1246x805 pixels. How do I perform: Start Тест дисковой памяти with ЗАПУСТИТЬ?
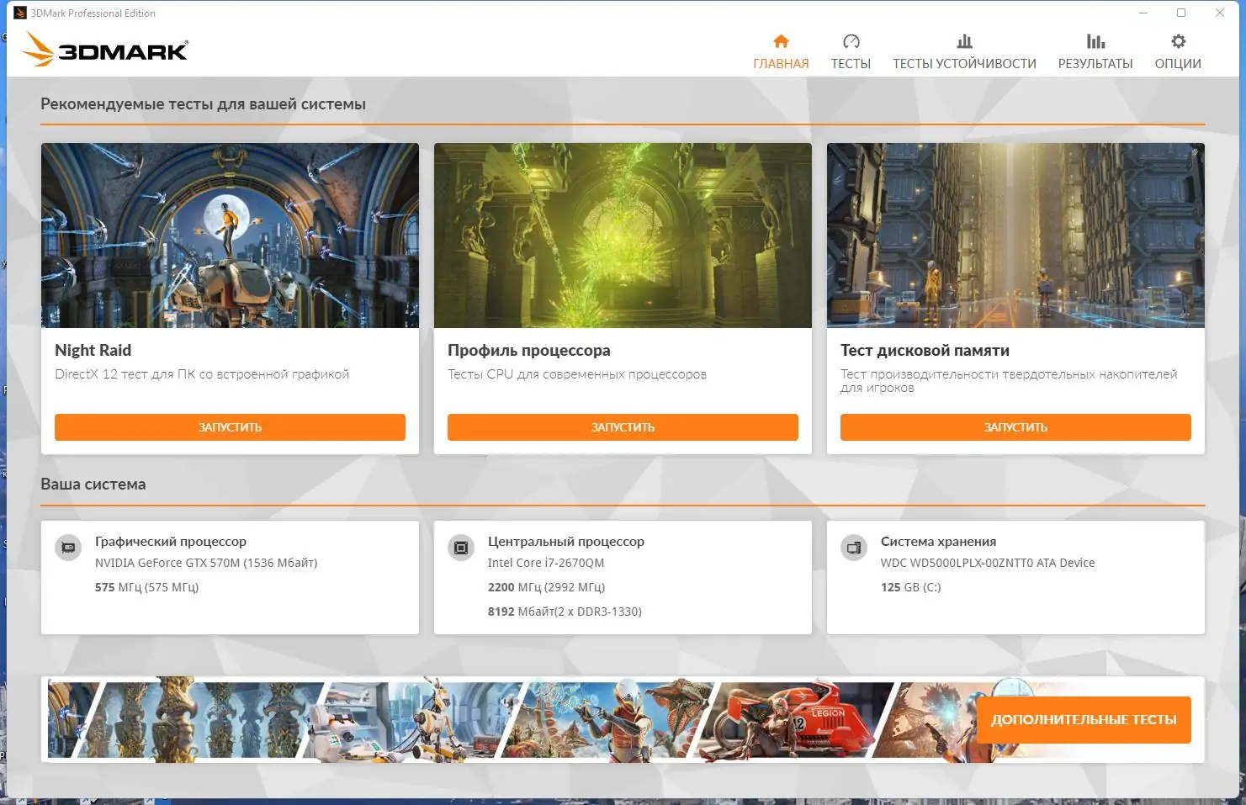(x=1015, y=427)
